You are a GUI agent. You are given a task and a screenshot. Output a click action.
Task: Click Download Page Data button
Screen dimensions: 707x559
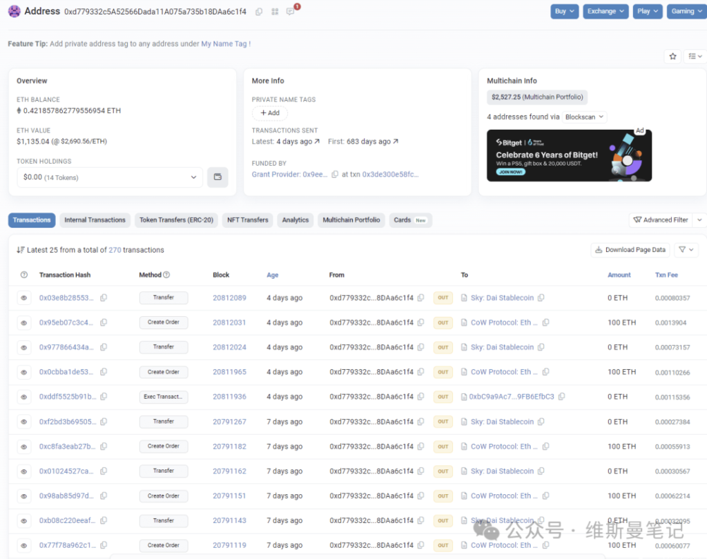pos(630,250)
